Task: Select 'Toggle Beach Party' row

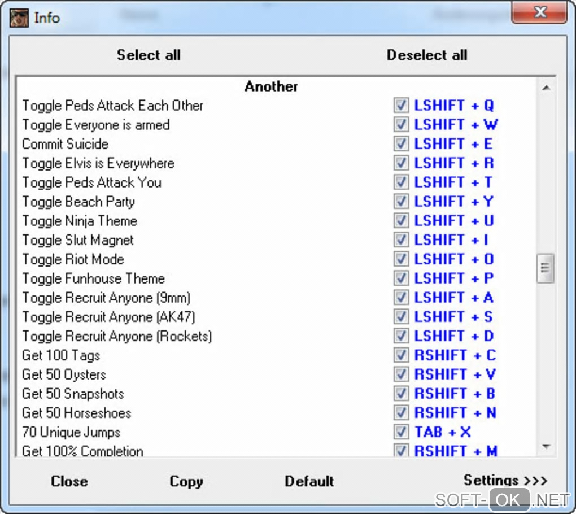Action: 78,202
